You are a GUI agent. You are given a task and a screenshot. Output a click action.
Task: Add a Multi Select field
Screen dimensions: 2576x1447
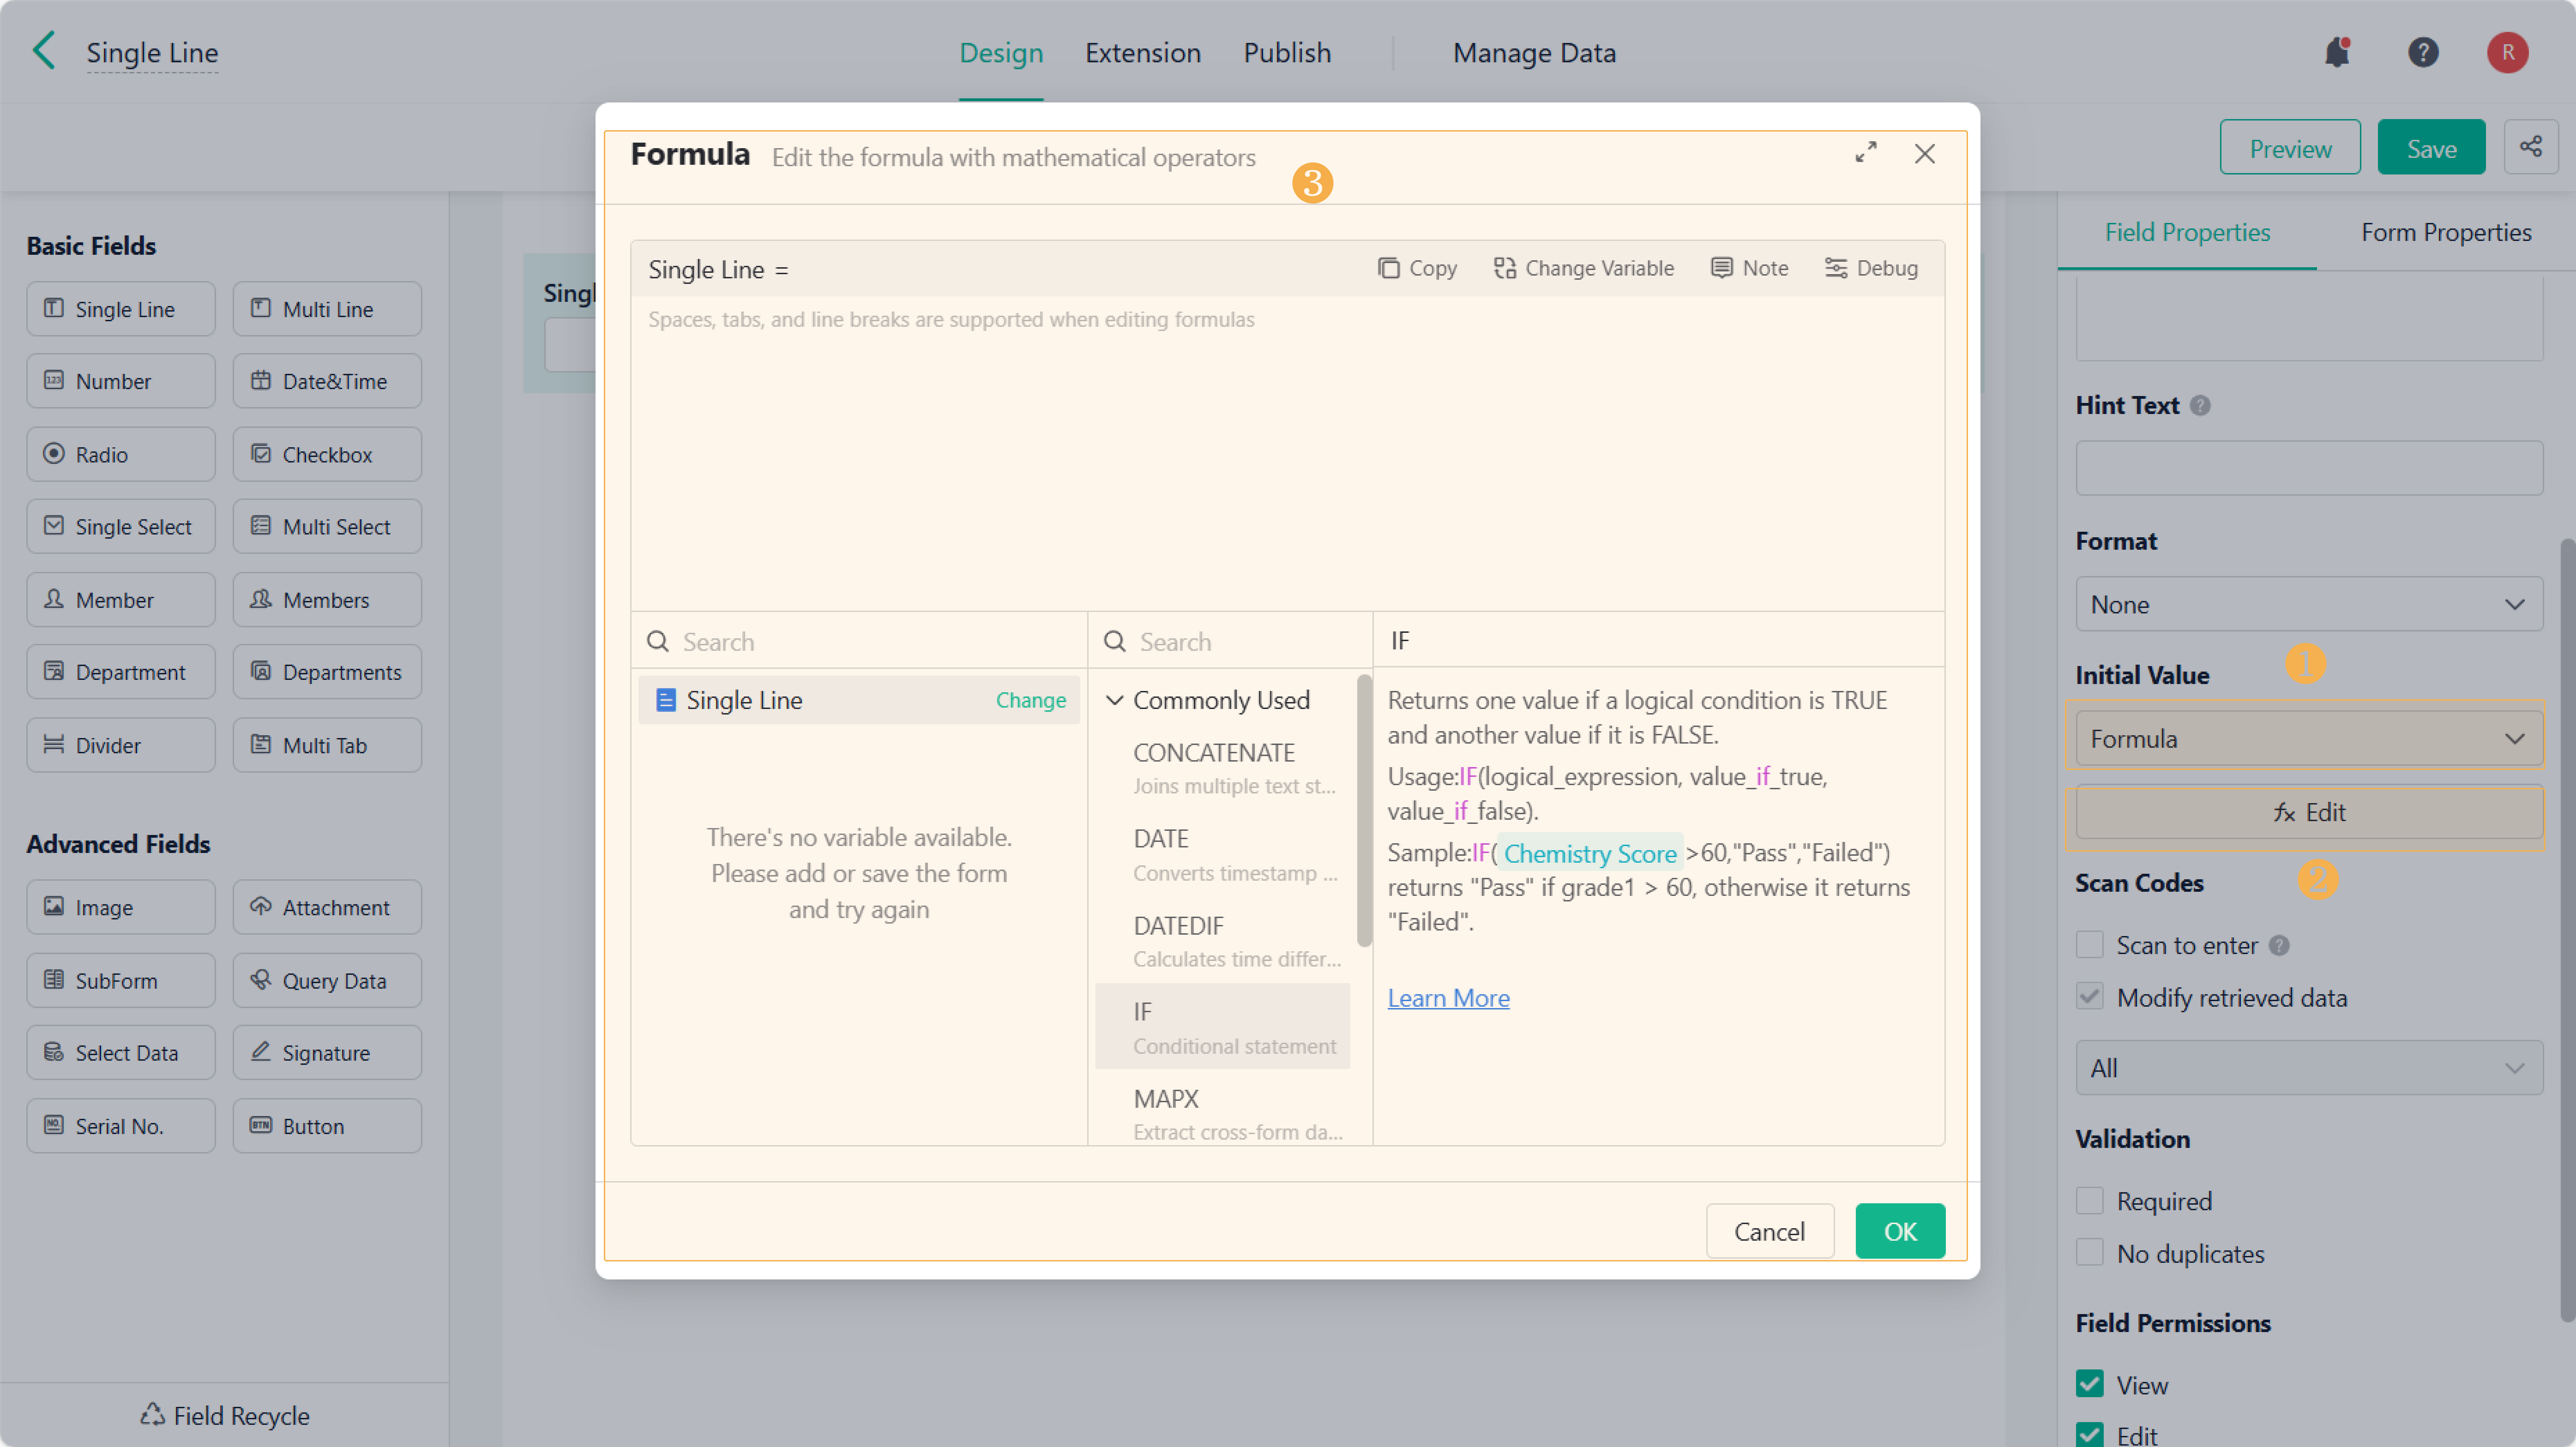pyautogui.click(x=327, y=526)
